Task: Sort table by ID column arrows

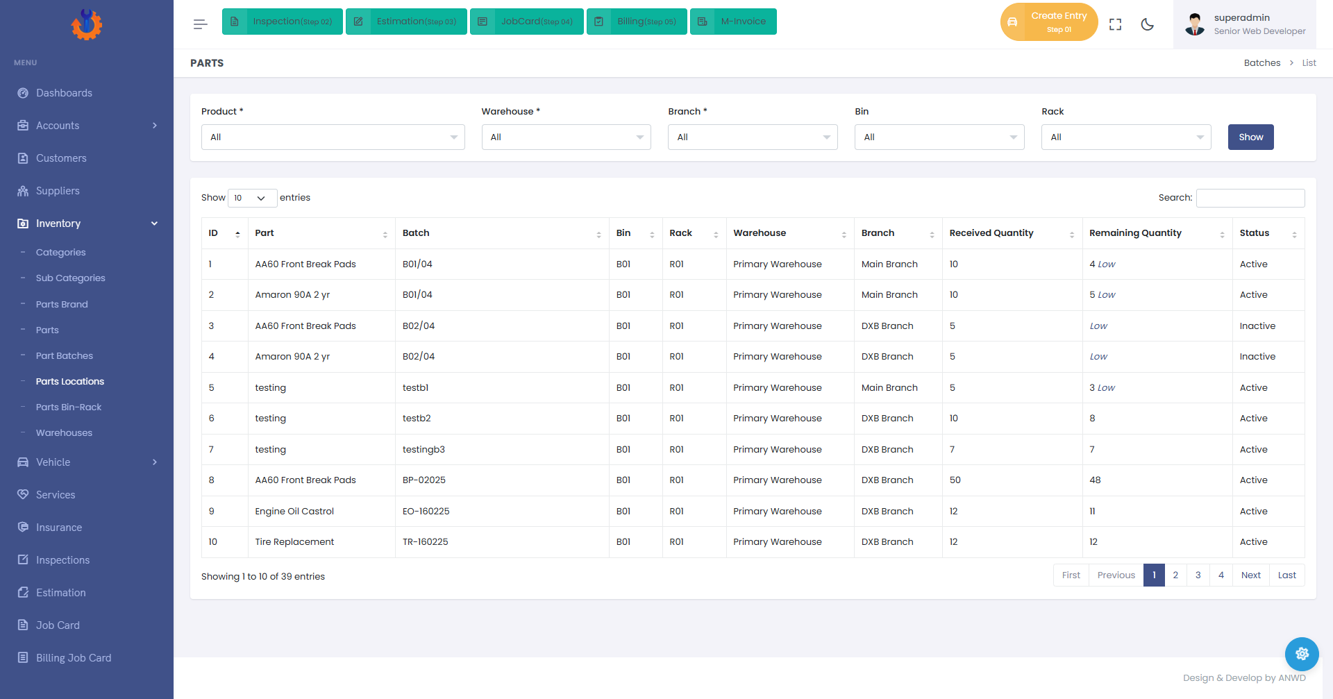Action: (237, 234)
